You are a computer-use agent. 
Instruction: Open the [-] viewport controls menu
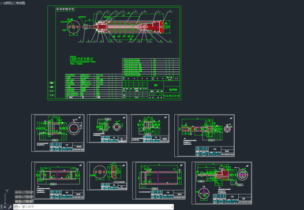pos(2,3)
